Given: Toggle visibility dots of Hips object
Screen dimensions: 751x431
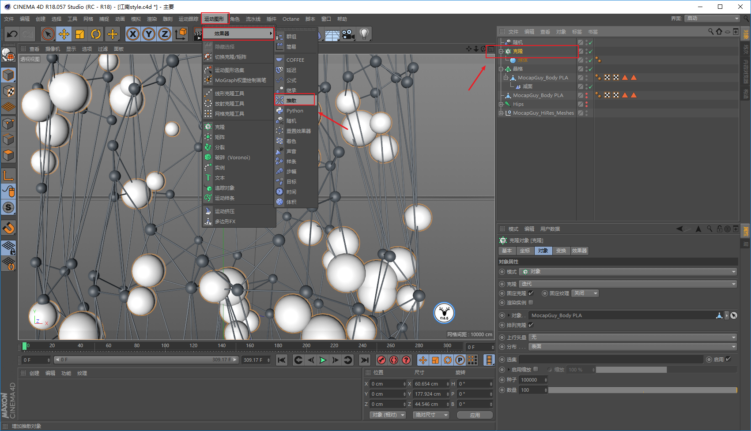Looking at the screenshot, I should (x=587, y=104).
